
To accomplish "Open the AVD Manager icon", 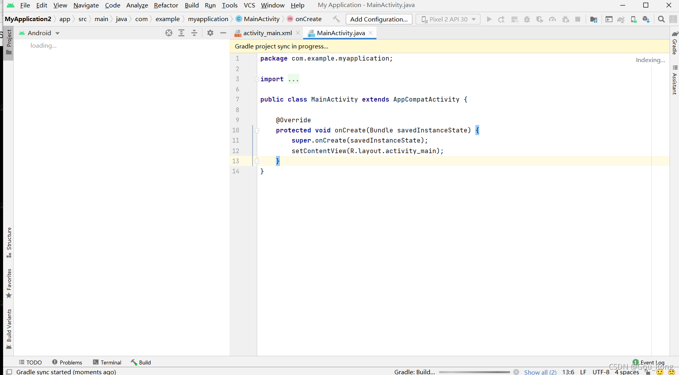I will click(x=634, y=19).
